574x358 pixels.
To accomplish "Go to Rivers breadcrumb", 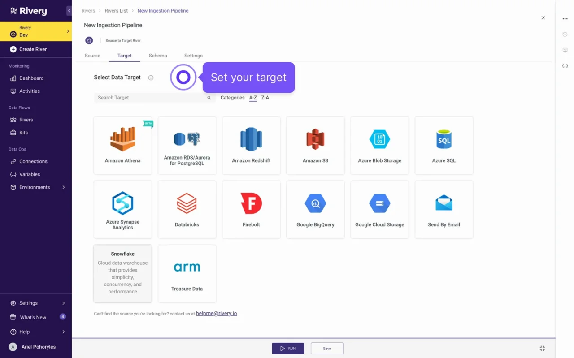I will coord(88,11).
